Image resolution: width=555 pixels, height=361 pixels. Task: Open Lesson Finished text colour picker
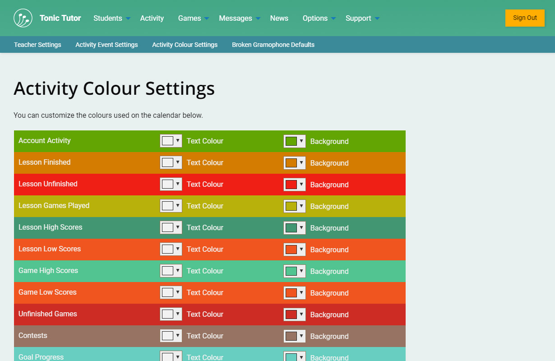(171, 162)
